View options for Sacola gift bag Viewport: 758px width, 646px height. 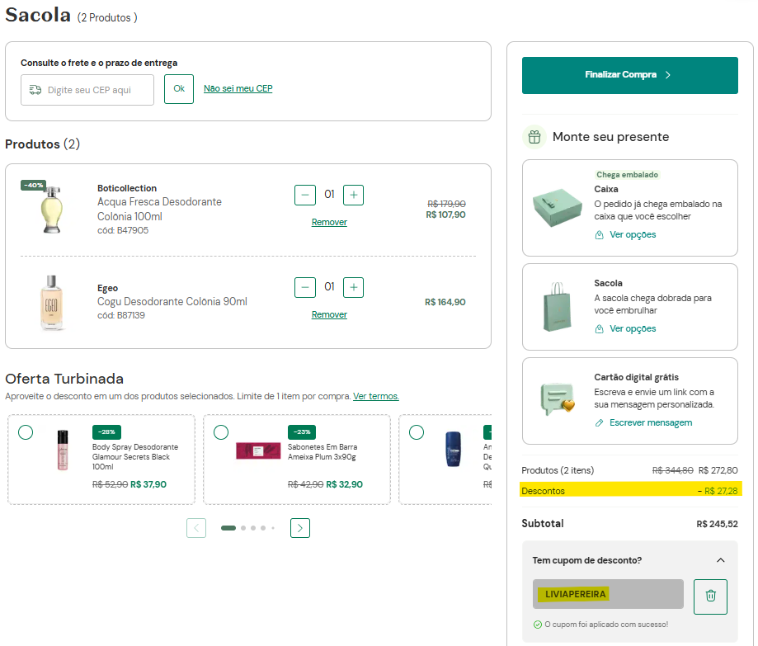click(633, 329)
